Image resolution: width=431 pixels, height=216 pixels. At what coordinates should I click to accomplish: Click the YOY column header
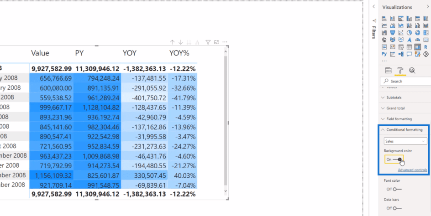point(130,53)
